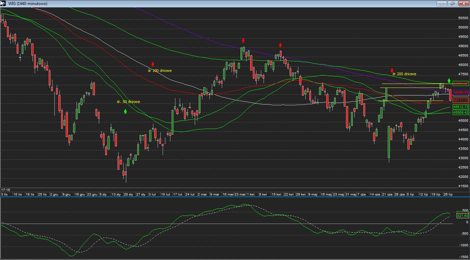The image size is (470, 260).
Task: Click the '26 lip' date on the time axis
Action: pyautogui.click(x=448, y=194)
